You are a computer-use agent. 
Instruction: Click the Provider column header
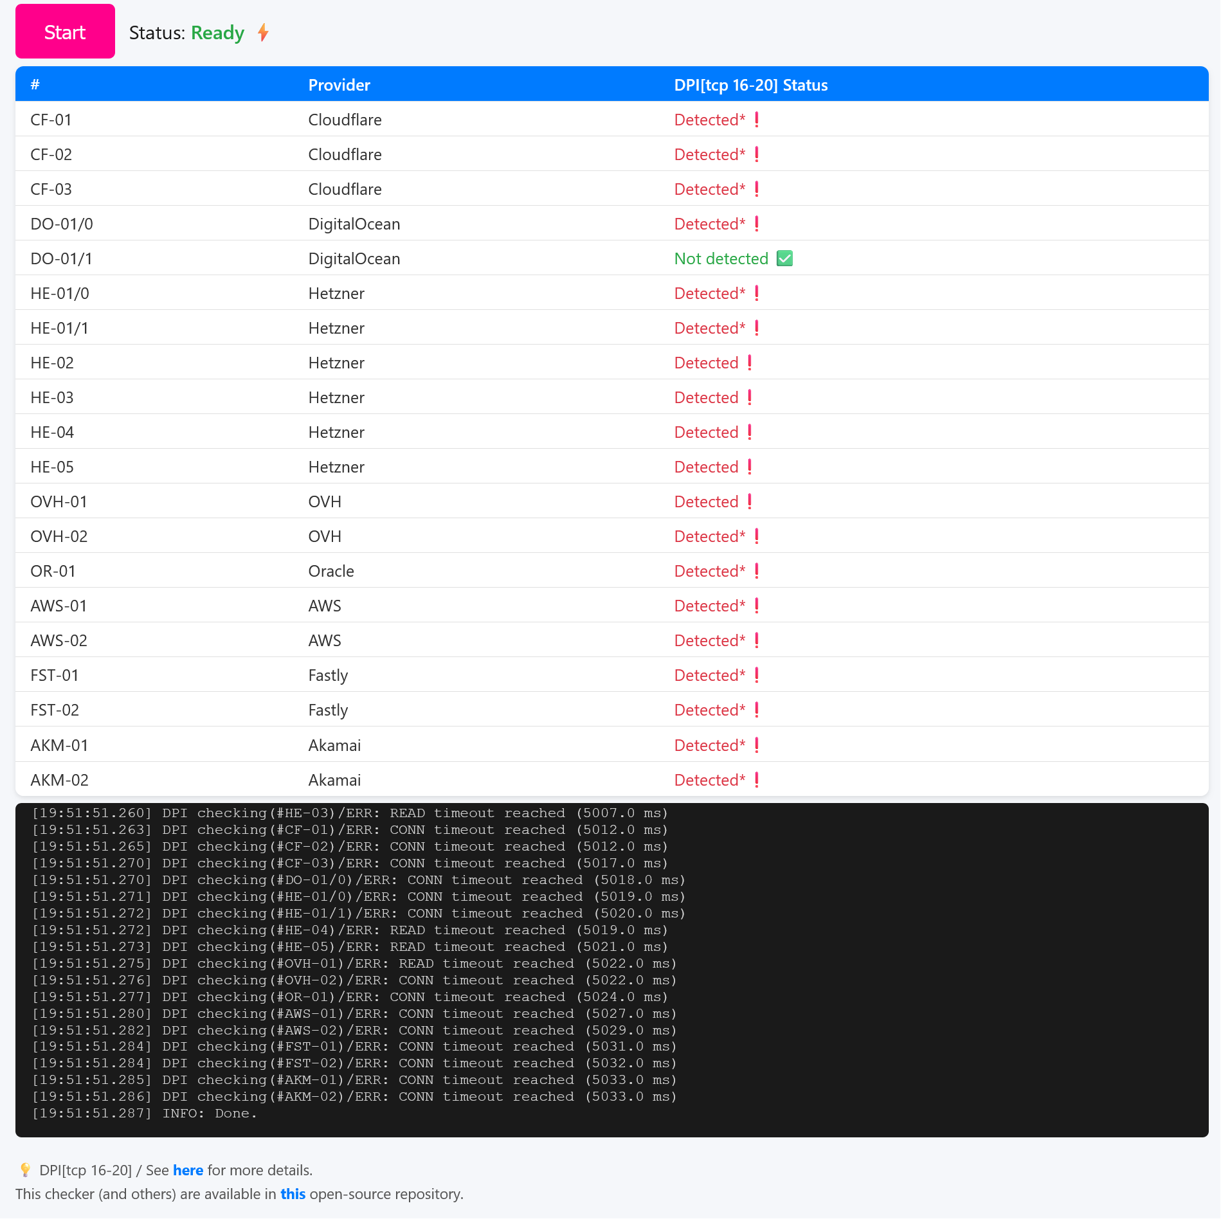coord(339,85)
